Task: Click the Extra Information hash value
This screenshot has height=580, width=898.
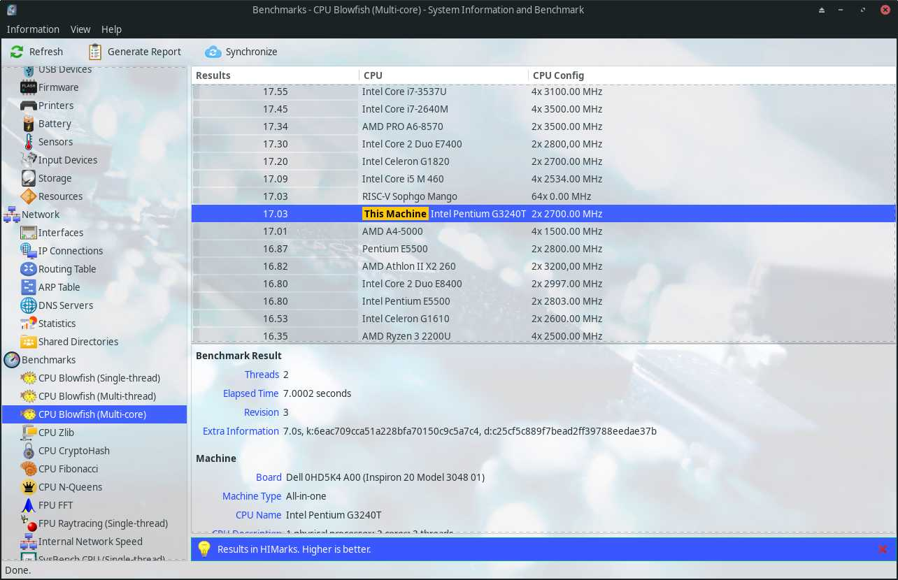Action: pos(470,431)
